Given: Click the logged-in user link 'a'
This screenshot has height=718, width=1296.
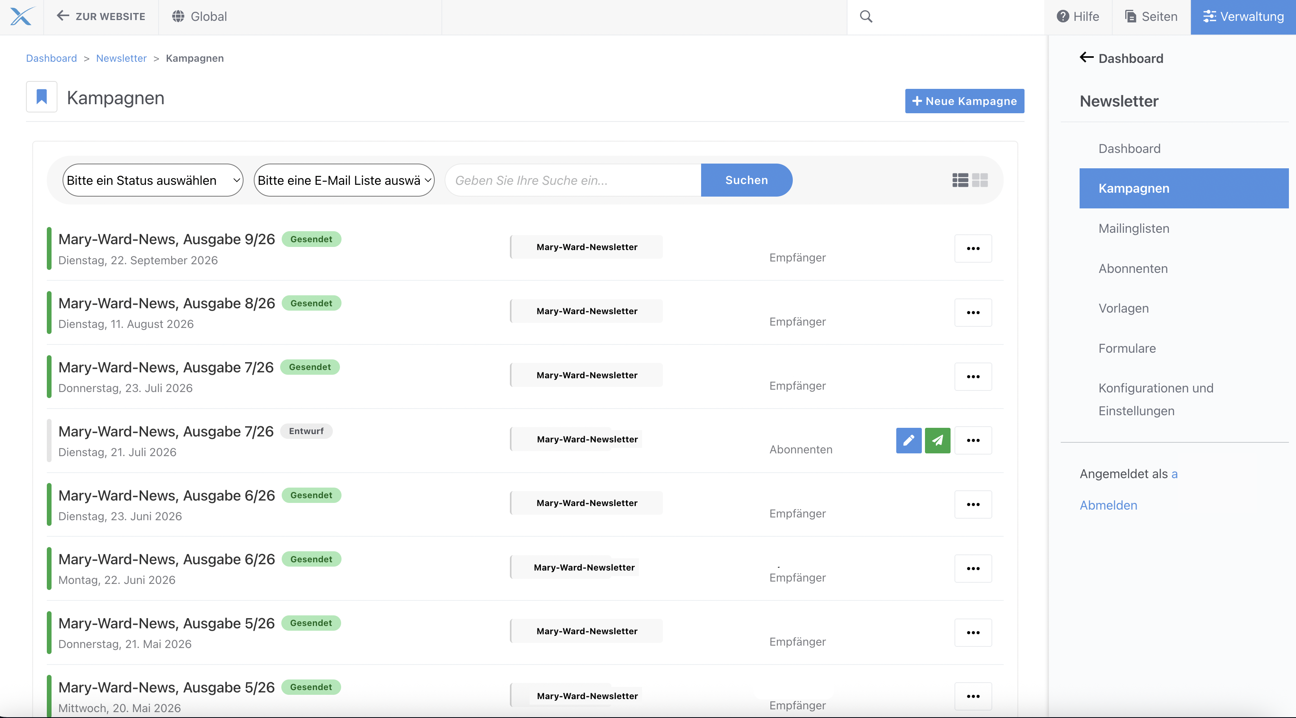Looking at the screenshot, I should click(1174, 474).
